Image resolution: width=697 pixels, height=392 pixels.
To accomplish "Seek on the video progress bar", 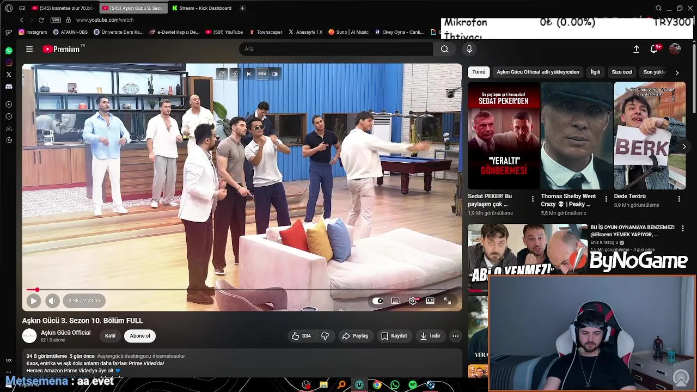I will [242, 290].
